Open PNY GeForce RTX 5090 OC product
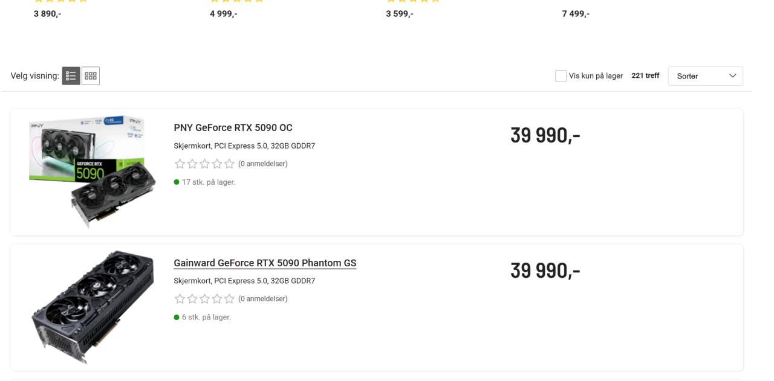Image resolution: width=774 pixels, height=381 pixels. (x=233, y=128)
